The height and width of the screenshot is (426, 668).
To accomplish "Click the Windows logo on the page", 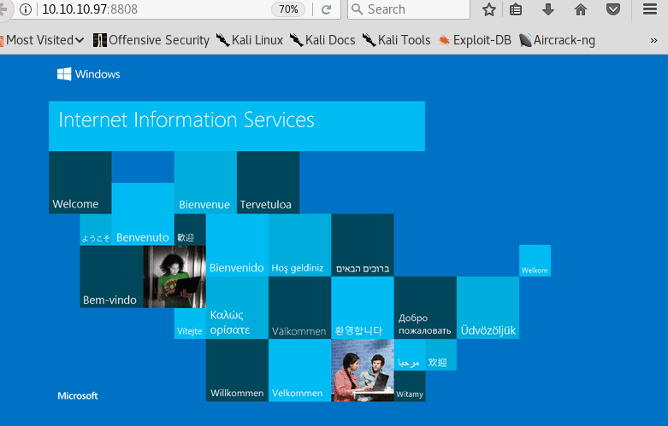I will [89, 74].
